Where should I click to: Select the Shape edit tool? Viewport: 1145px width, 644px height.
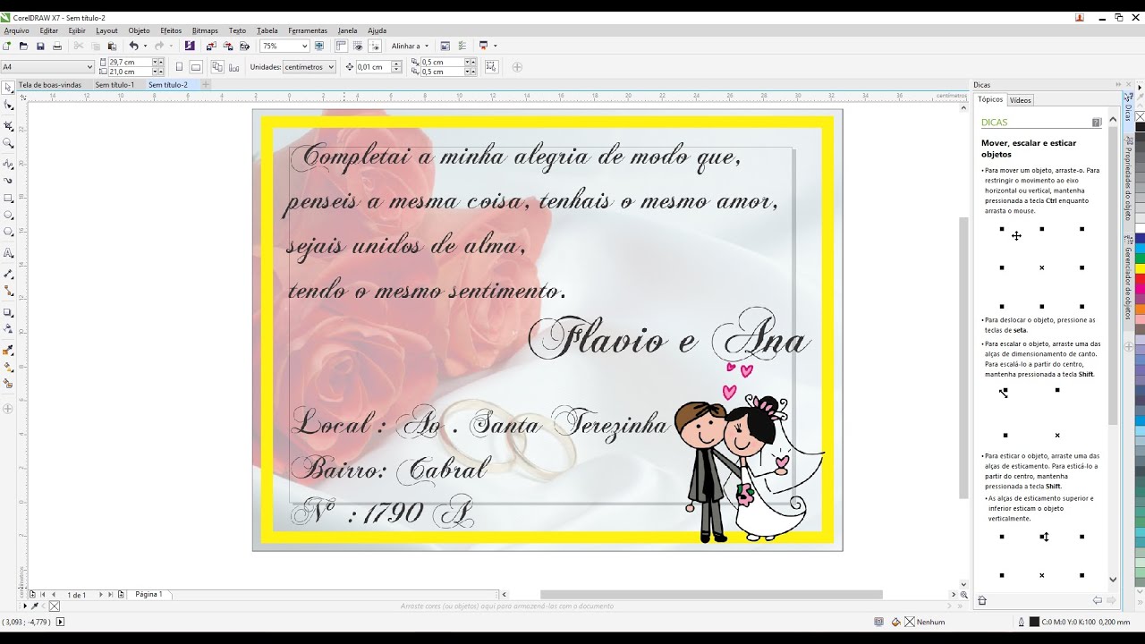8,105
